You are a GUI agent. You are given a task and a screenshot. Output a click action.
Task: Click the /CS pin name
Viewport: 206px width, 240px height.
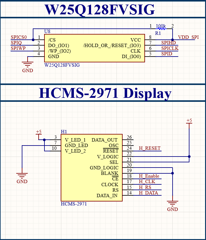coord(52,40)
